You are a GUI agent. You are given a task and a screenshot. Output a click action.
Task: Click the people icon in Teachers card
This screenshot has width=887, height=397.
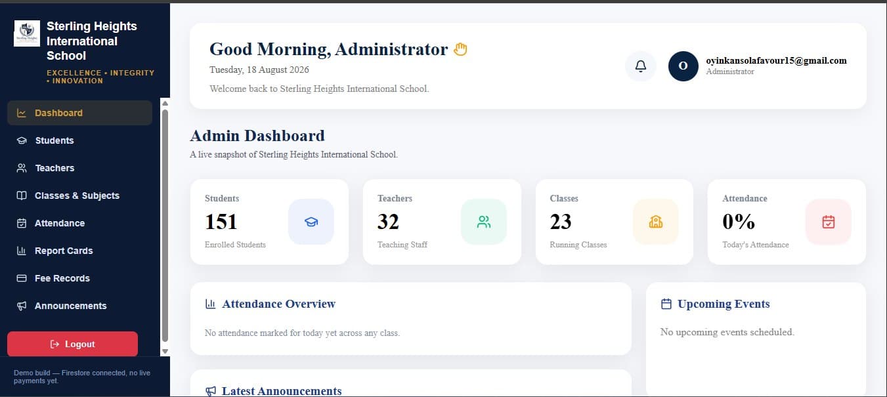[484, 222]
